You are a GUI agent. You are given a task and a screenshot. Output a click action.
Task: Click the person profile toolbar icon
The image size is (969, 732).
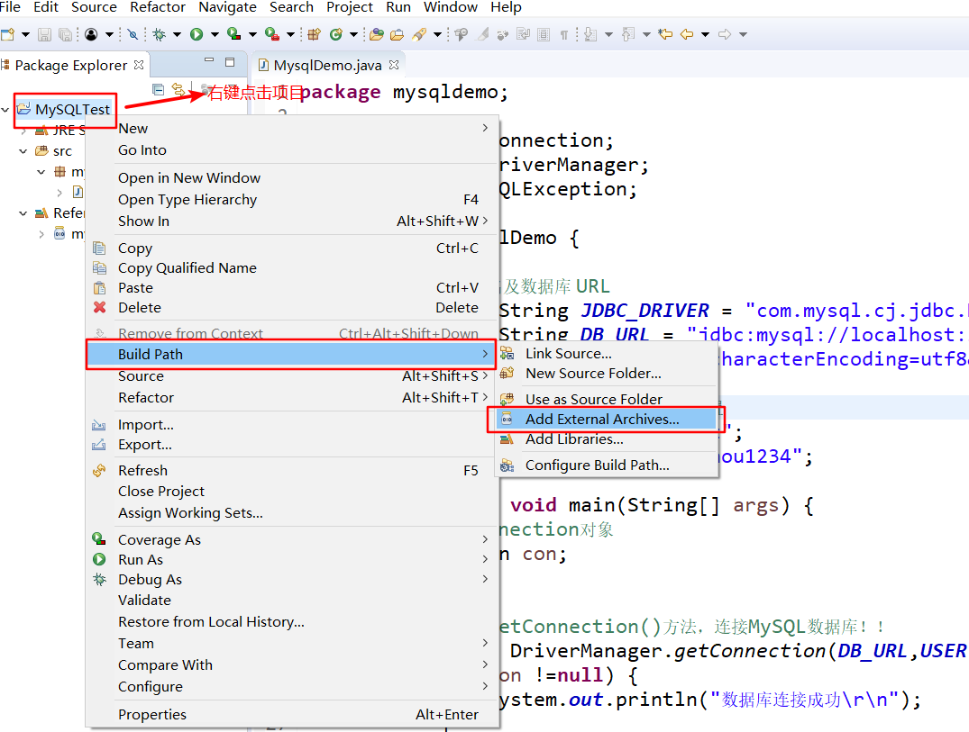pyautogui.click(x=91, y=34)
